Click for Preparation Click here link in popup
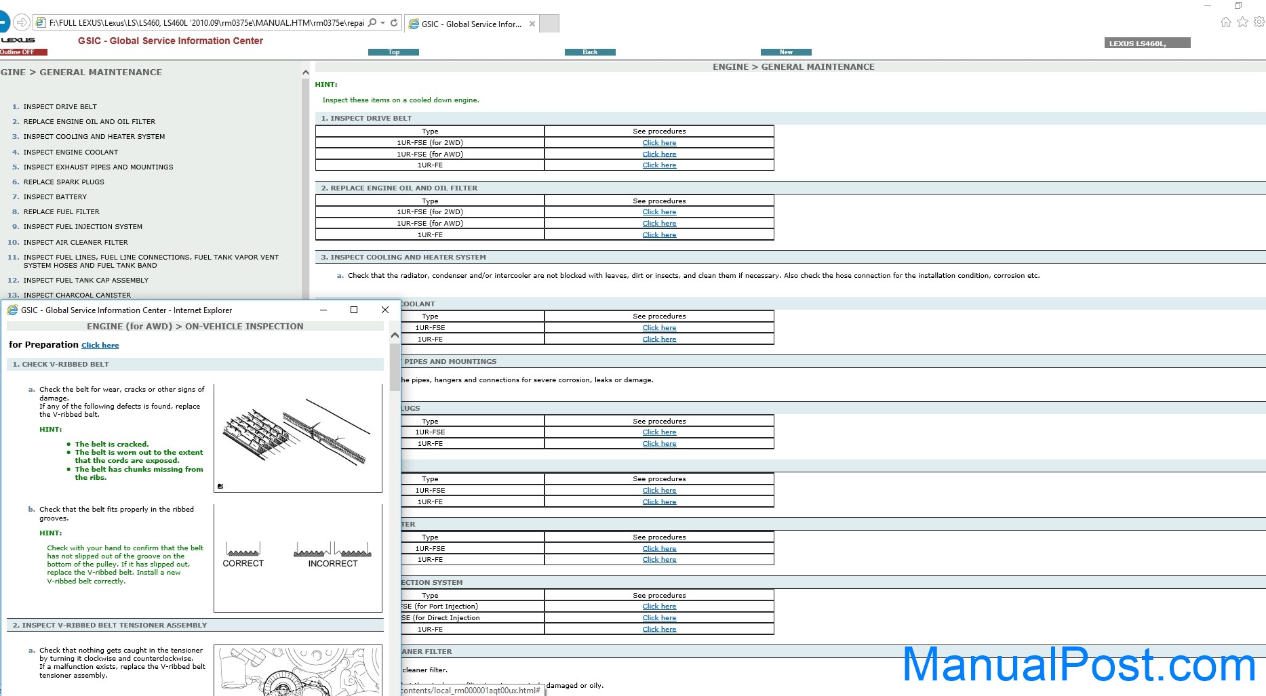Viewport: 1266px width, 696px height. tap(100, 345)
